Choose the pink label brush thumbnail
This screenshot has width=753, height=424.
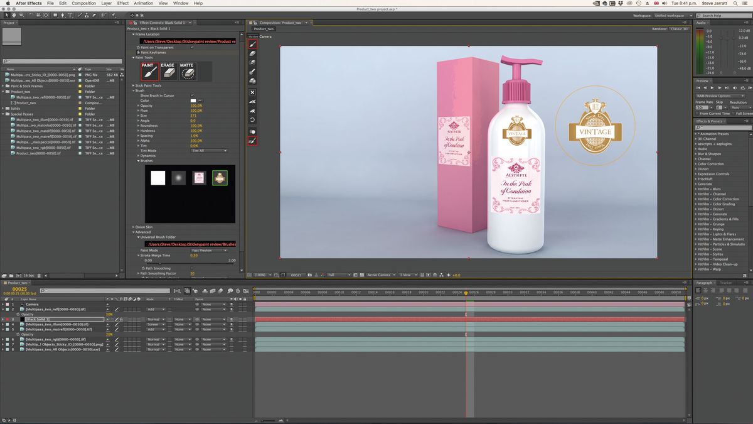point(198,178)
